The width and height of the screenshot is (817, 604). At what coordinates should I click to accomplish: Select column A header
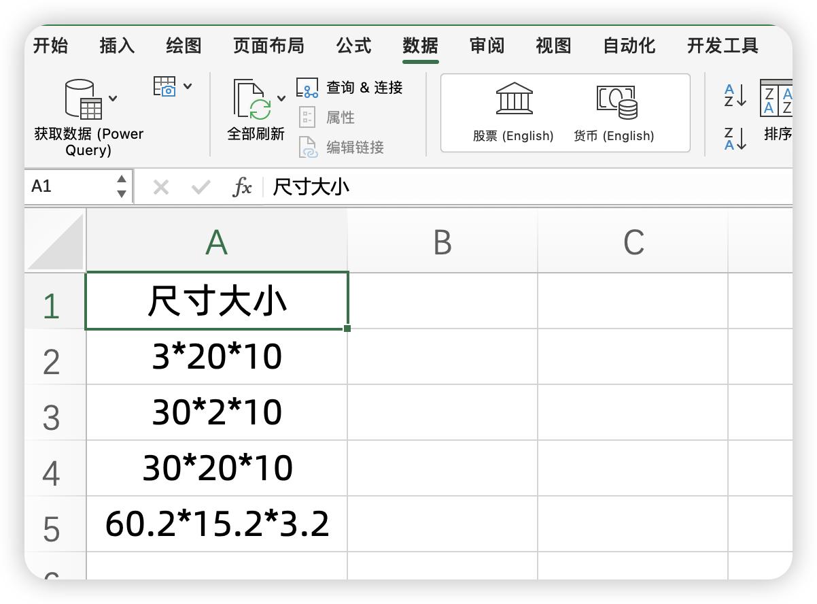click(x=217, y=241)
